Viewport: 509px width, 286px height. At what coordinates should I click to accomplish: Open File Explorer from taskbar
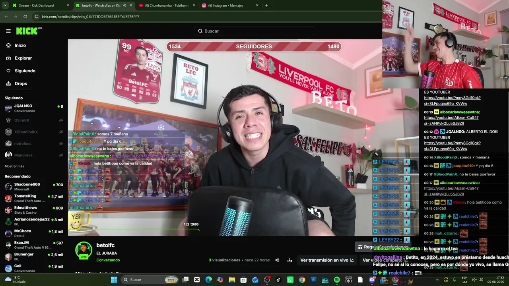[x=232, y=280]
